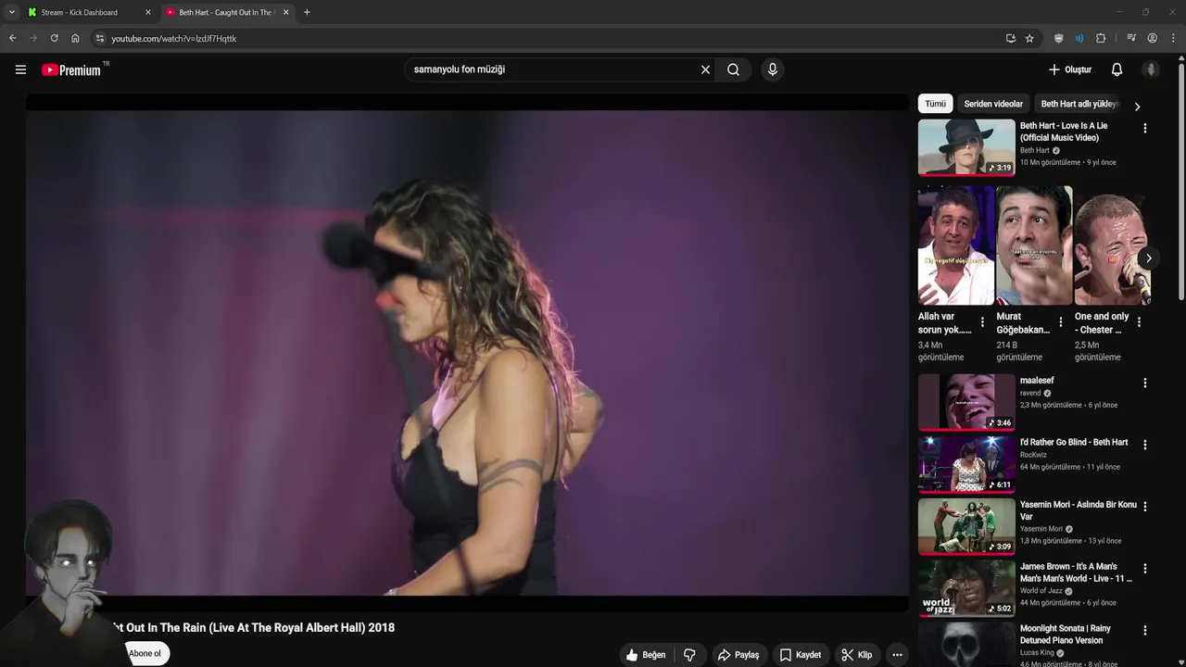
Task: Share the video with Paylaş button
Action: coord(738,655)
